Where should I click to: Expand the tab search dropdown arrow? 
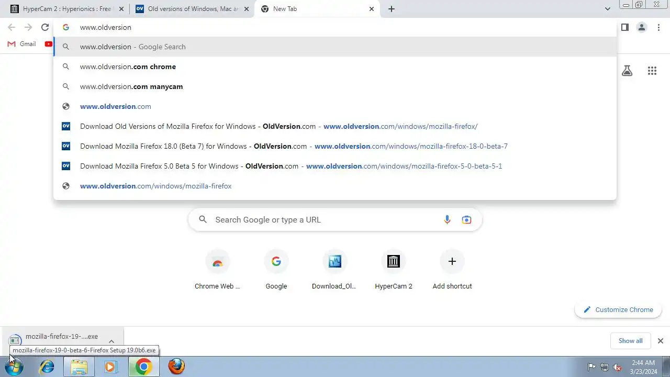(607, 9)
